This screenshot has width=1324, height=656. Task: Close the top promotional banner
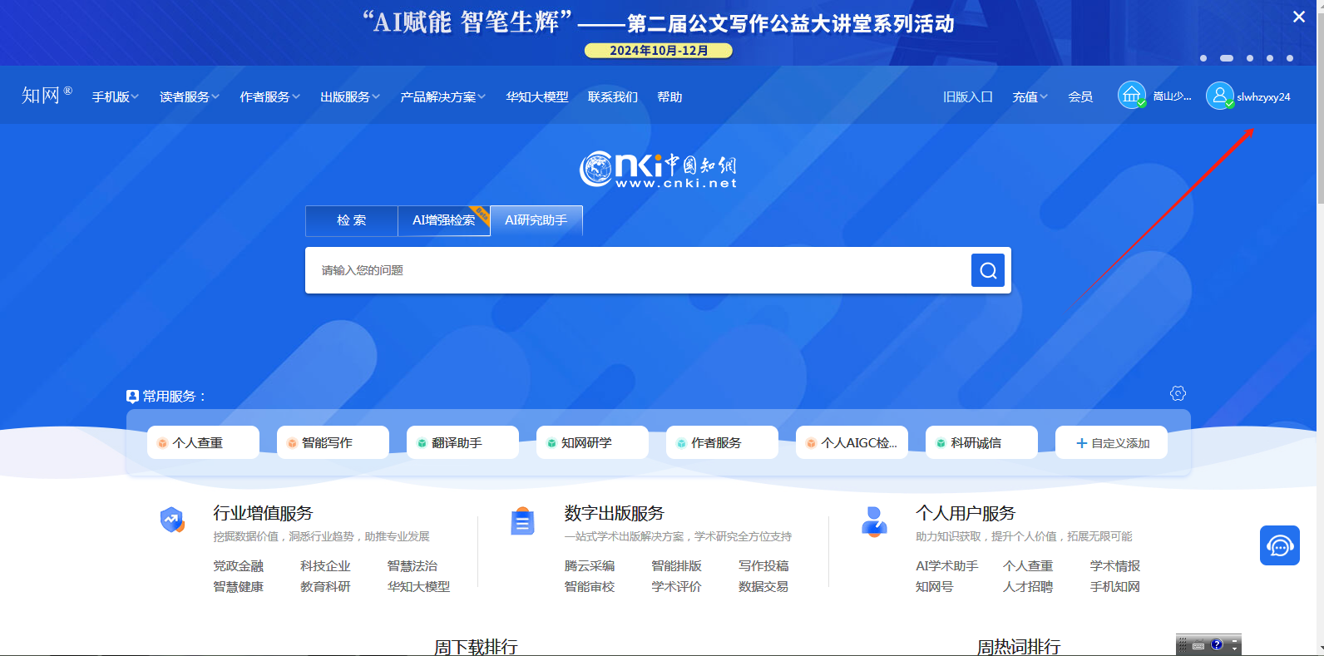1299,17
